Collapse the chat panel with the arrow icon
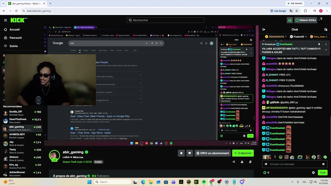The height and width of the screenshot is (186, 331). click(264, 29)
